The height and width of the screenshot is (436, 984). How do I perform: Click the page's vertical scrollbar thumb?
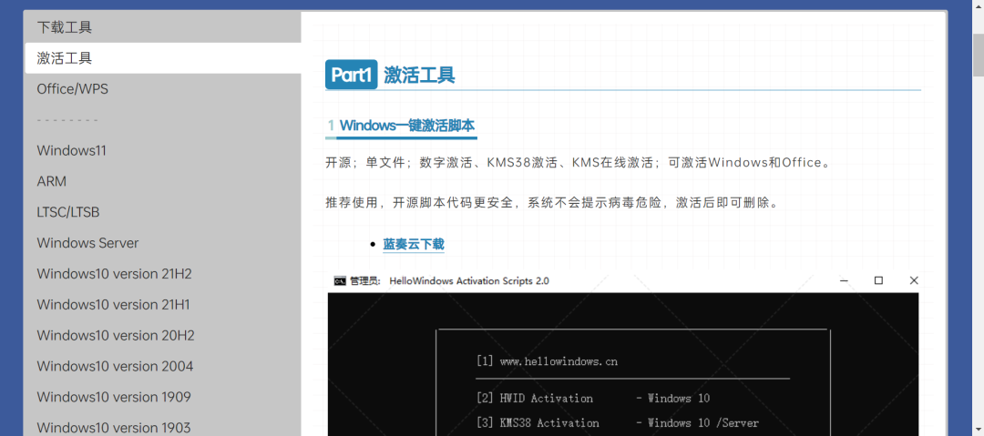978,56
